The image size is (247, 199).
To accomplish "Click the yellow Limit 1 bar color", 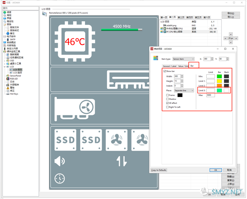I will 219,81.
